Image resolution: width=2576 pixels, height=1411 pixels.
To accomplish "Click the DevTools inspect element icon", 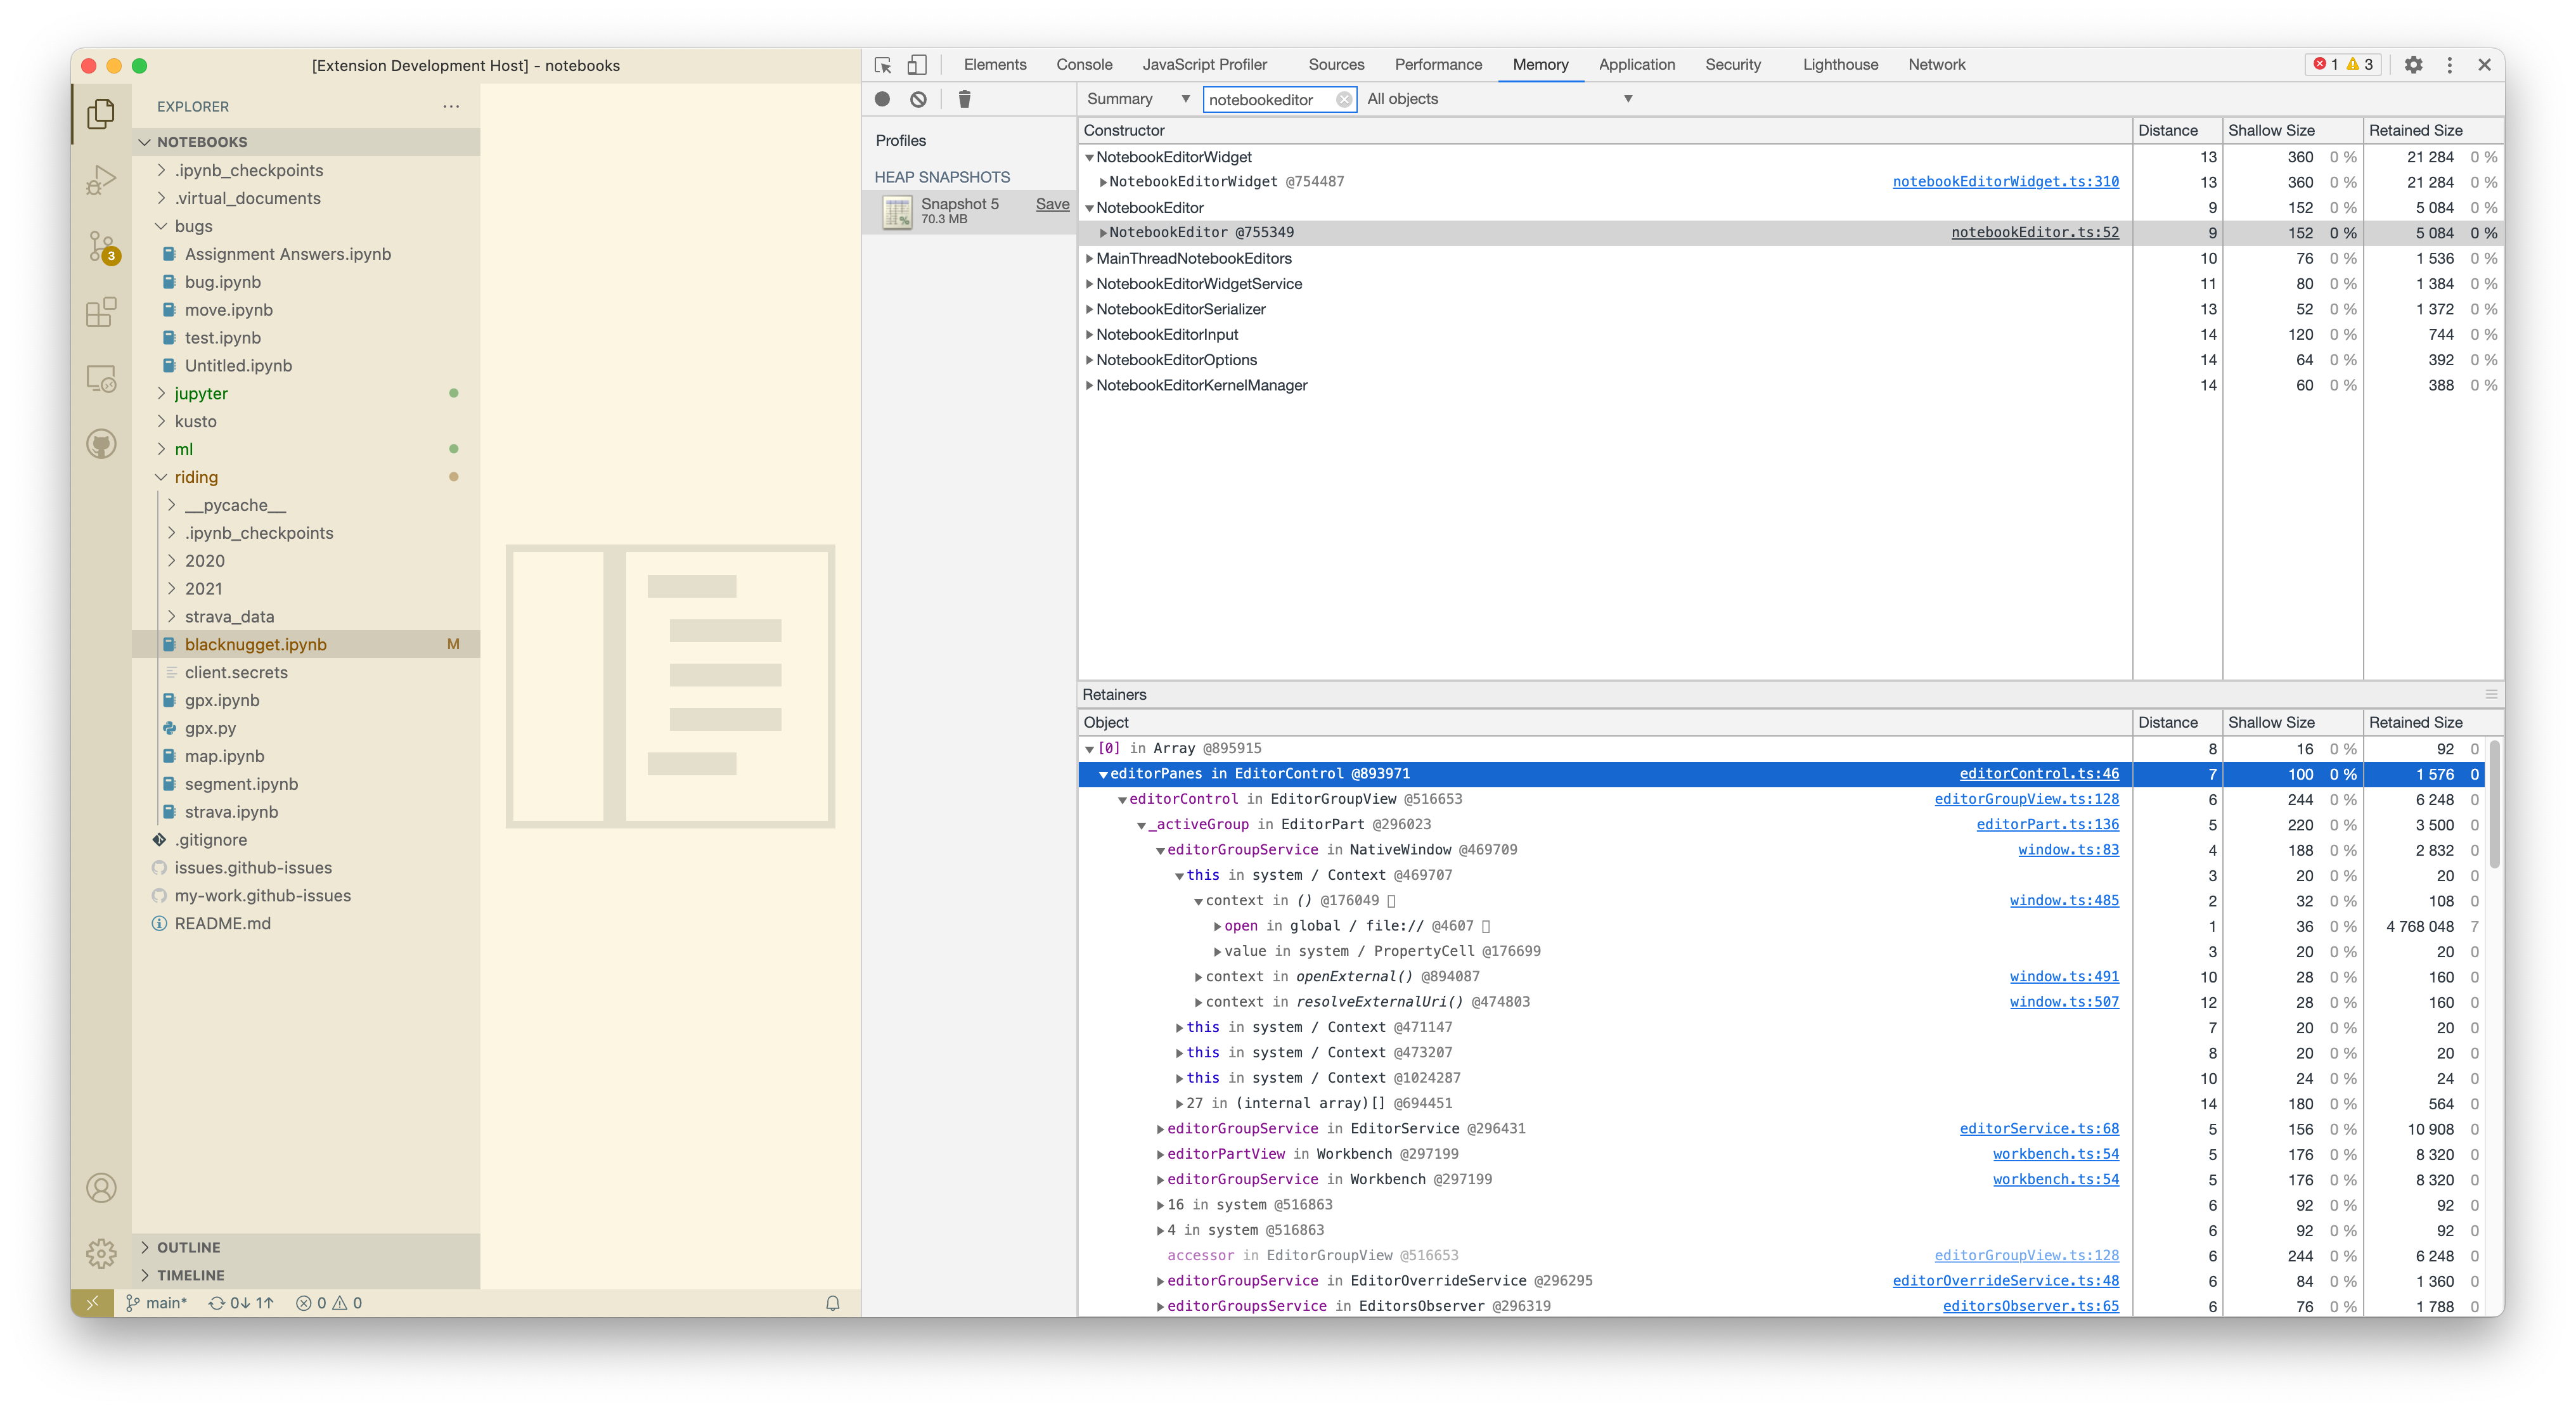I will tap(882, 65).
